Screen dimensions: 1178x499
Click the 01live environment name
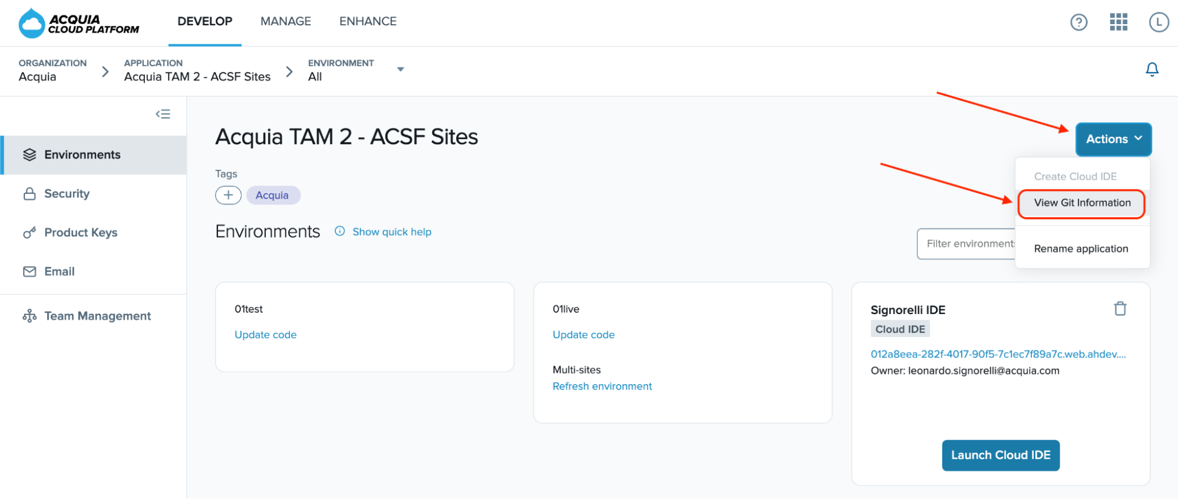tap(566, 309)
